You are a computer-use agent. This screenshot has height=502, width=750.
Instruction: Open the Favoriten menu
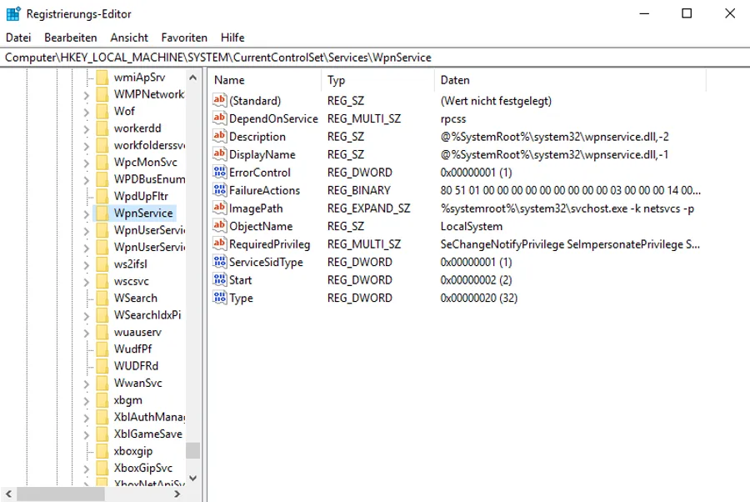pyautogui.click(x=184, y=38)
